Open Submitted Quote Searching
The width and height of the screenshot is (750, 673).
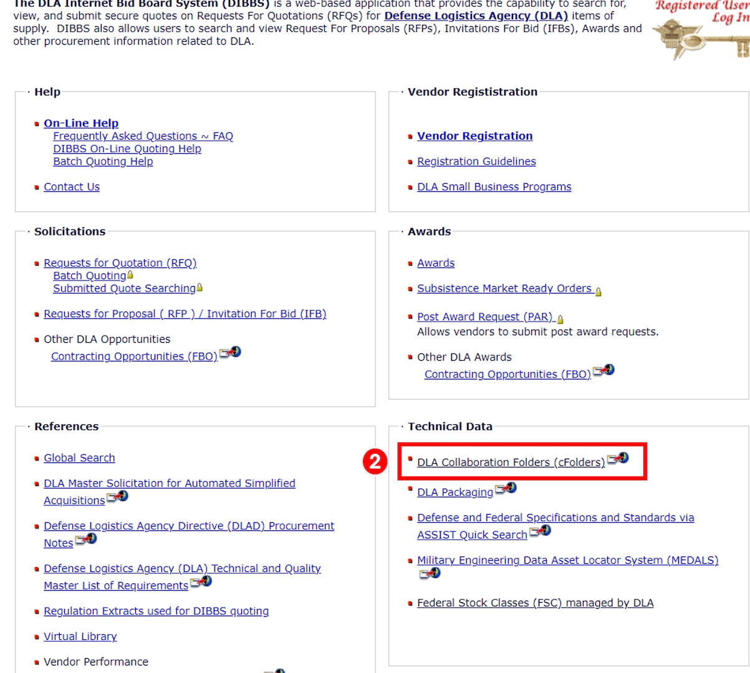(125, 289)
